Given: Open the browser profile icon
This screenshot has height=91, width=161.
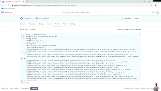Looking at the screenshot, I should coord(155,5).
